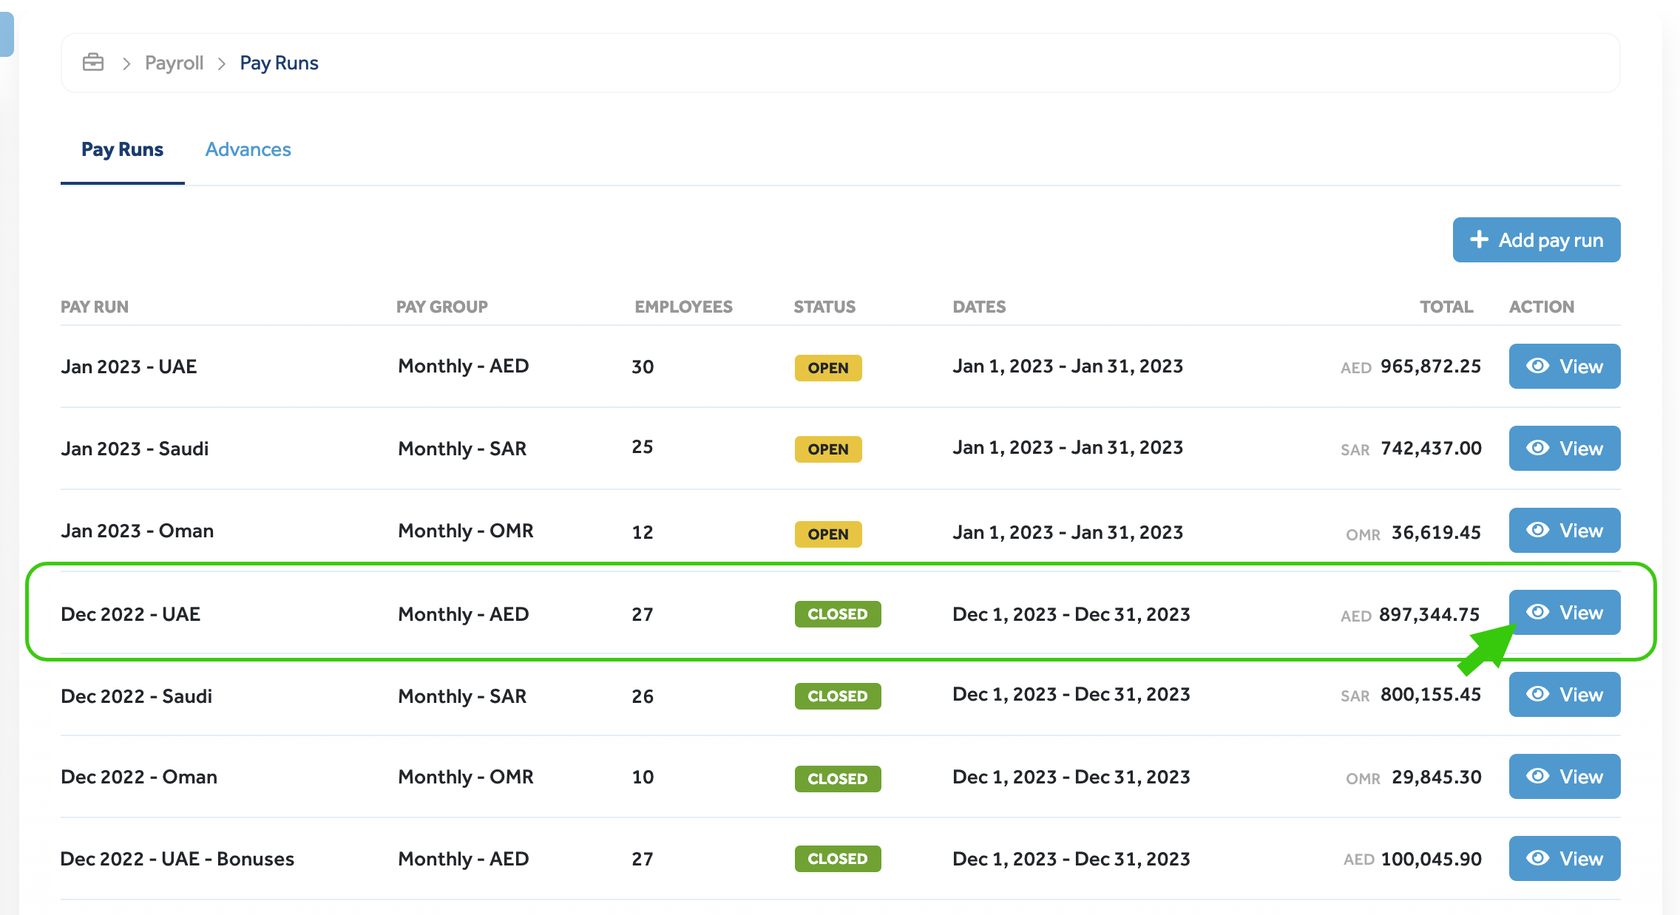Click the EMPLOYEES column header
This screenshot has width=1680, height=915.
tap(683, 307)
